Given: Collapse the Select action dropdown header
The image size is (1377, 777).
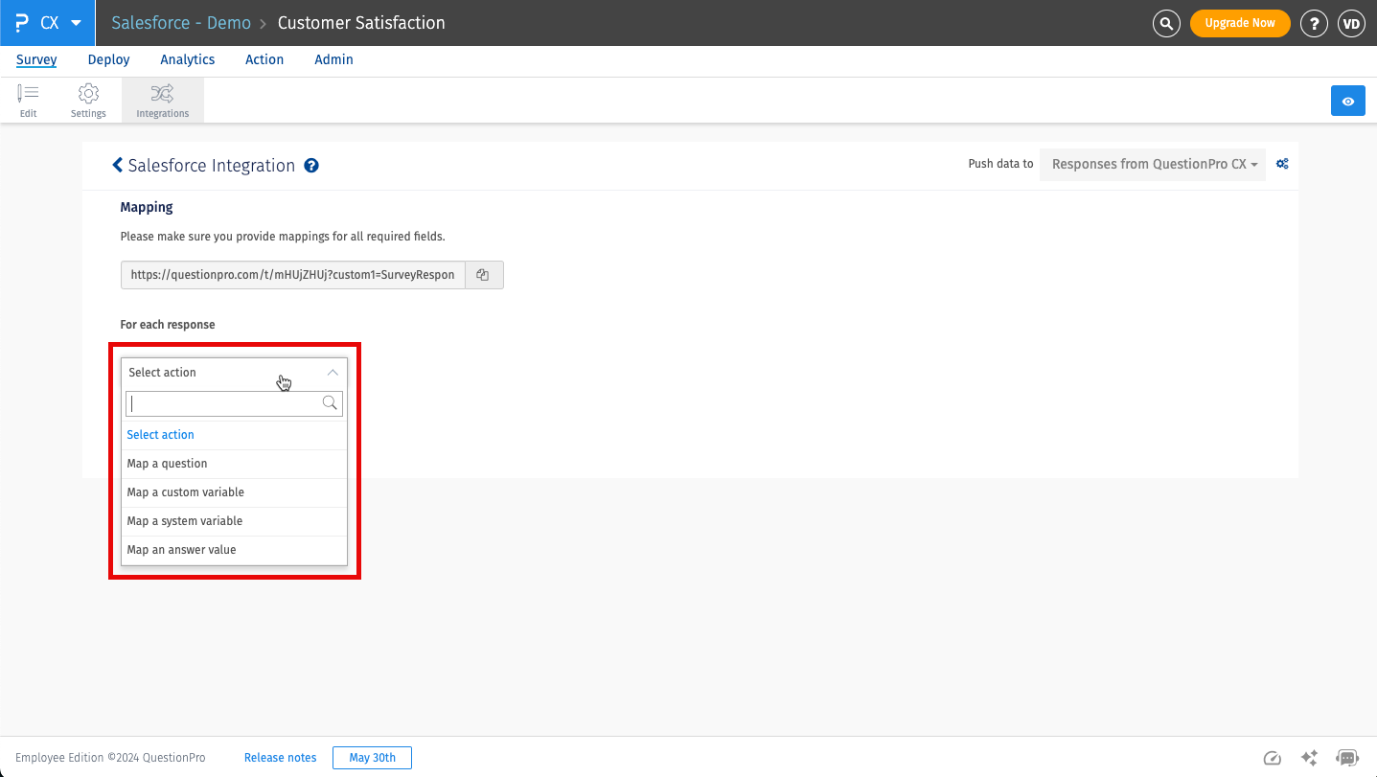Looking at the screenshot, I should [x=234, y=372].
